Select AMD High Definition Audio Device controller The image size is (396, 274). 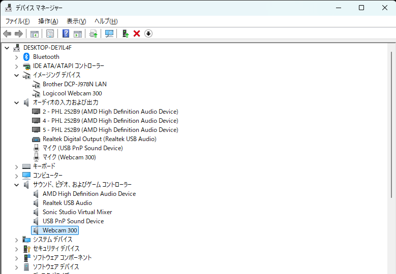tap(89, 194)
